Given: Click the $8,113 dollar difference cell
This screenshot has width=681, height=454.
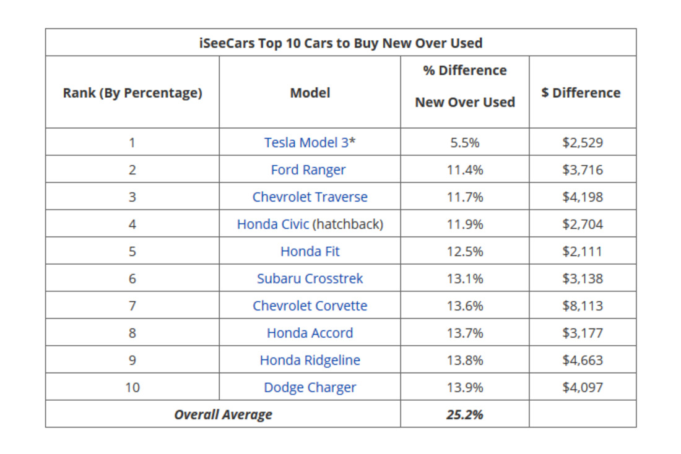Looking at the screenshot, I should point(583,306).
